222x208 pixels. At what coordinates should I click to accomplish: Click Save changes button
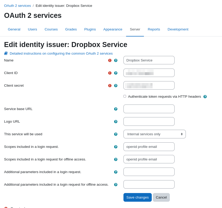138,197
